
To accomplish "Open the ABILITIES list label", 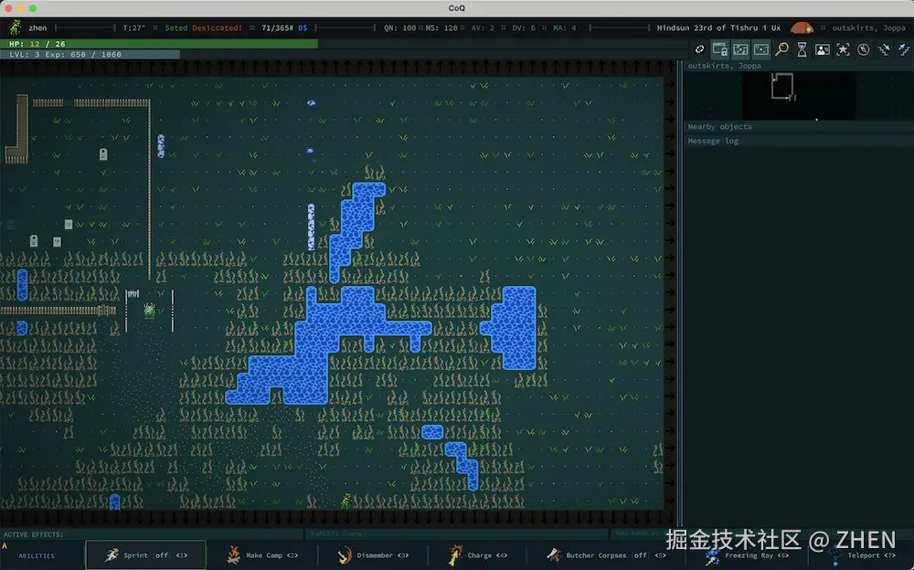I will [x=37, y=555].
